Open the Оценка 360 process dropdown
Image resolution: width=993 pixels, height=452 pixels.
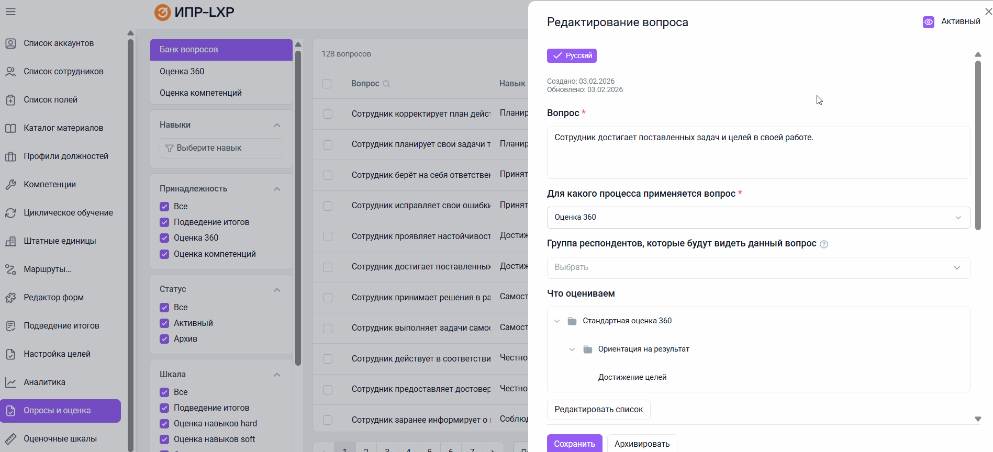(x=758, y=218)
